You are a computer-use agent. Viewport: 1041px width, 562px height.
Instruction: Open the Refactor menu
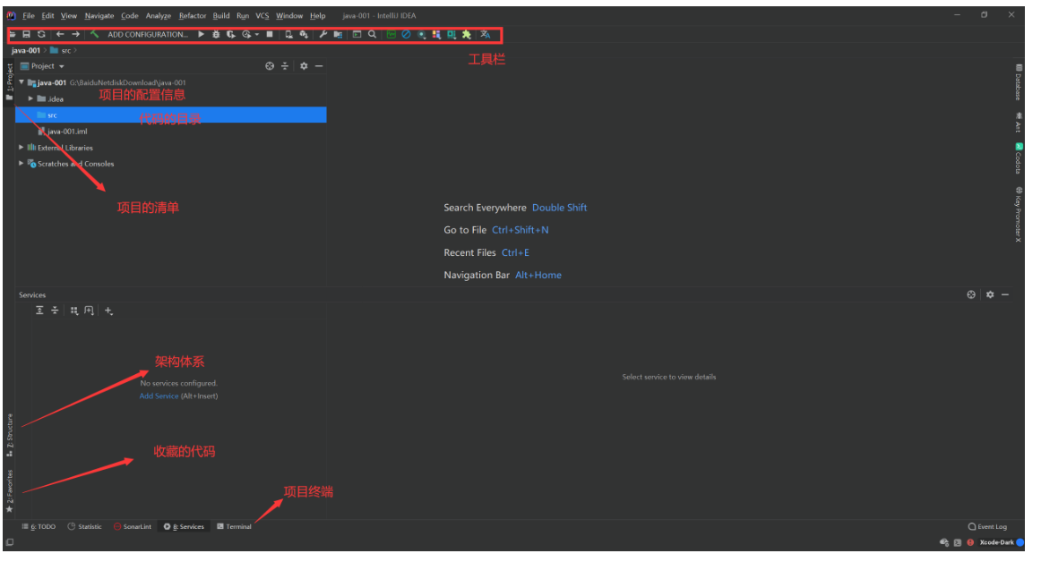pyautogui.click(x=193, y=15)
